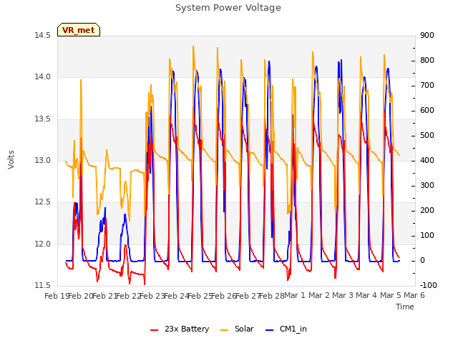458x343 pixels.
Task: Click the Time x-axis label
Action: click(x=405, y=307)
